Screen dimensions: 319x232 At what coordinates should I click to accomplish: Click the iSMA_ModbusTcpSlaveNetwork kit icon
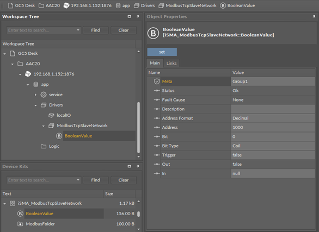(13, 203)
